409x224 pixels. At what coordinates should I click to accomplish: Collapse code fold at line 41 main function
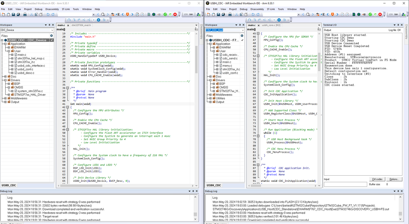(x=68, y=107)
